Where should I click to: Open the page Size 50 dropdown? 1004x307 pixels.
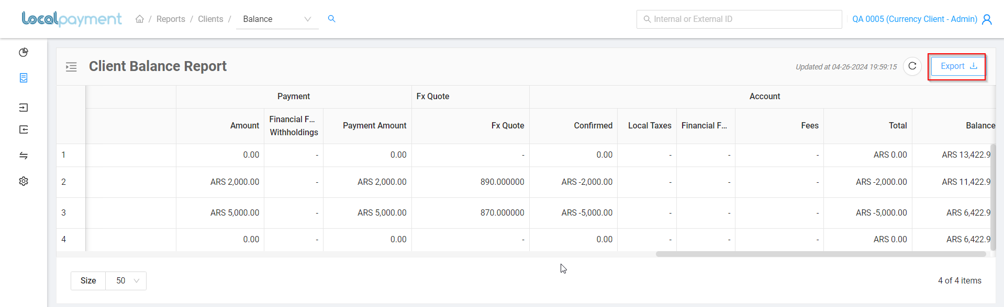[x=126, y=281]
